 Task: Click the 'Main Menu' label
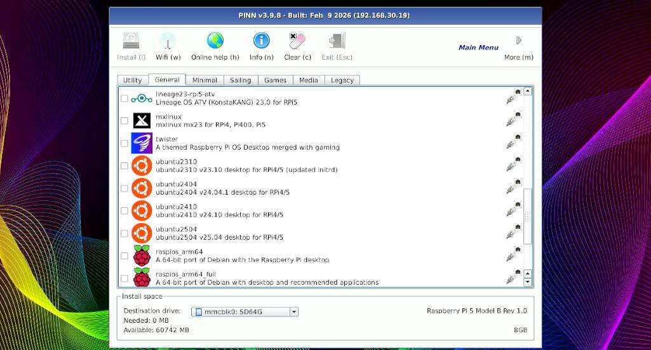[478, 48]
